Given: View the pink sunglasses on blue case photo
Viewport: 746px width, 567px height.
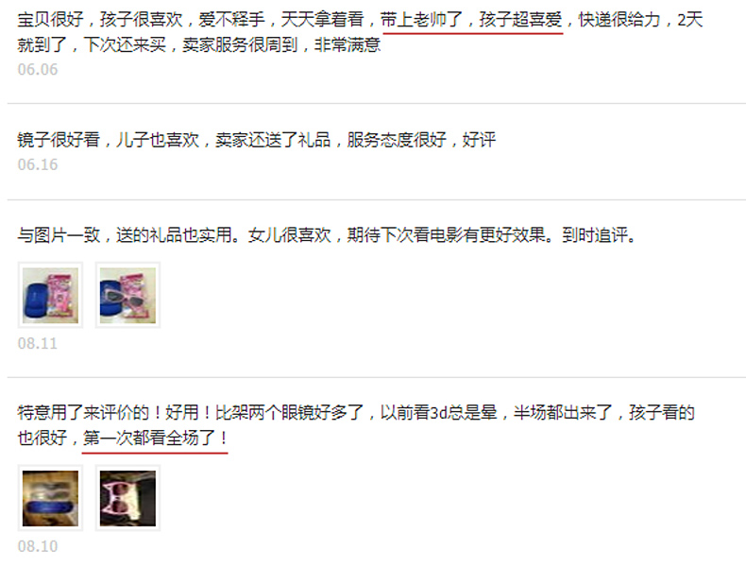Looking at the screenshot, I should [x=127, y=295].
